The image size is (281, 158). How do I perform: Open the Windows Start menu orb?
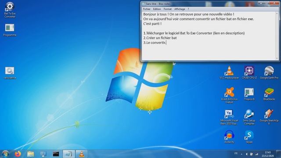tap(5, 154)
